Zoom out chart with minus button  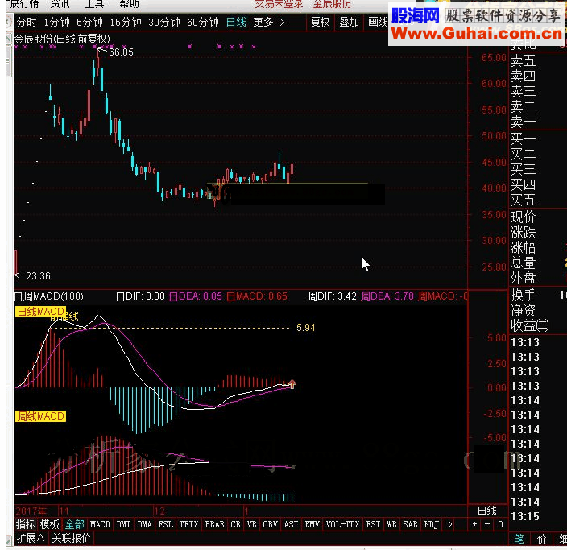click(487, 524)
